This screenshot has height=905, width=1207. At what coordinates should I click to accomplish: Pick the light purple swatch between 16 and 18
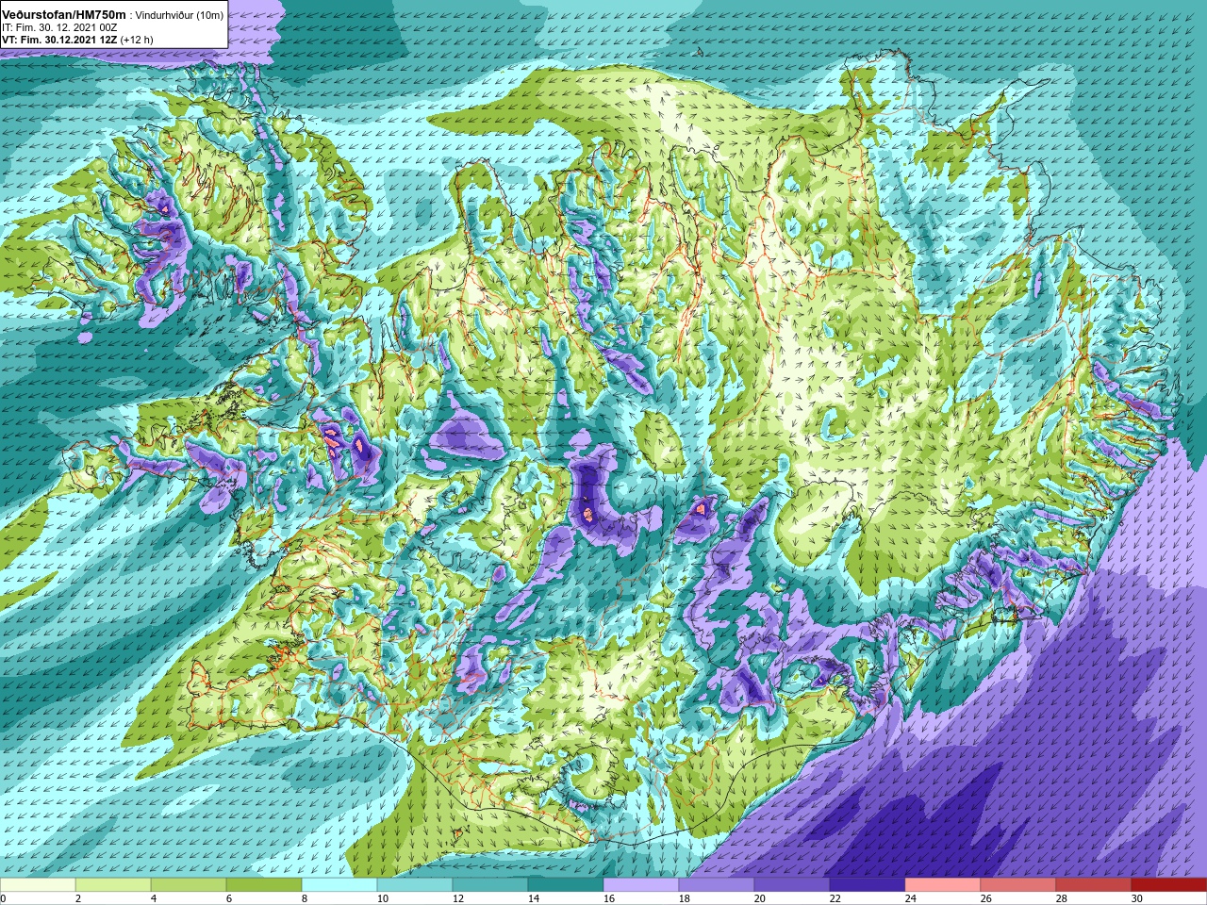coord(641,885)
